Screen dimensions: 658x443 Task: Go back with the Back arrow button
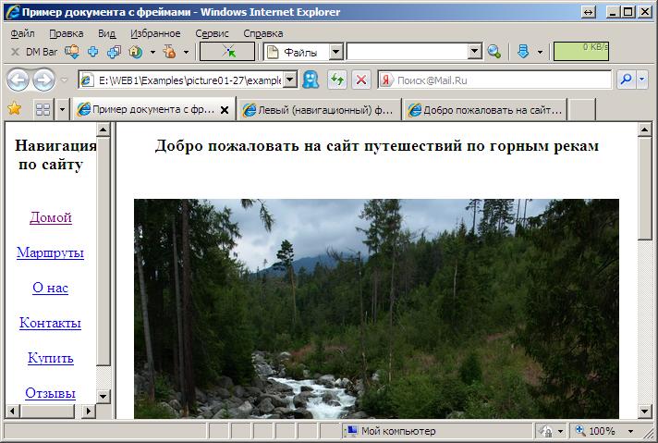(x=18, y=80)
